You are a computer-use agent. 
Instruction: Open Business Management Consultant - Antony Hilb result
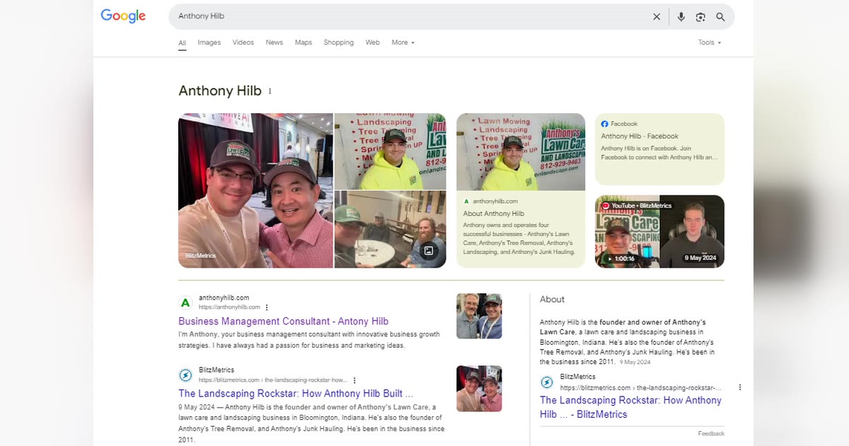click(283, 321)
